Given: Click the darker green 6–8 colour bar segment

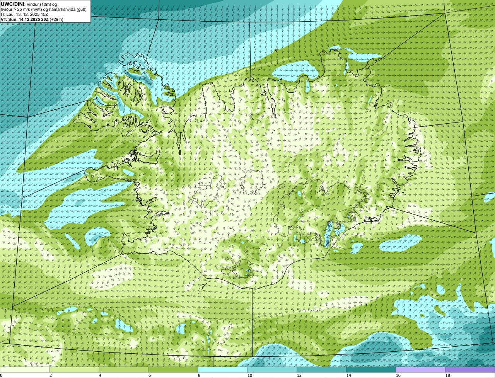Looking at the screenshot, I should tap(173, 369).
